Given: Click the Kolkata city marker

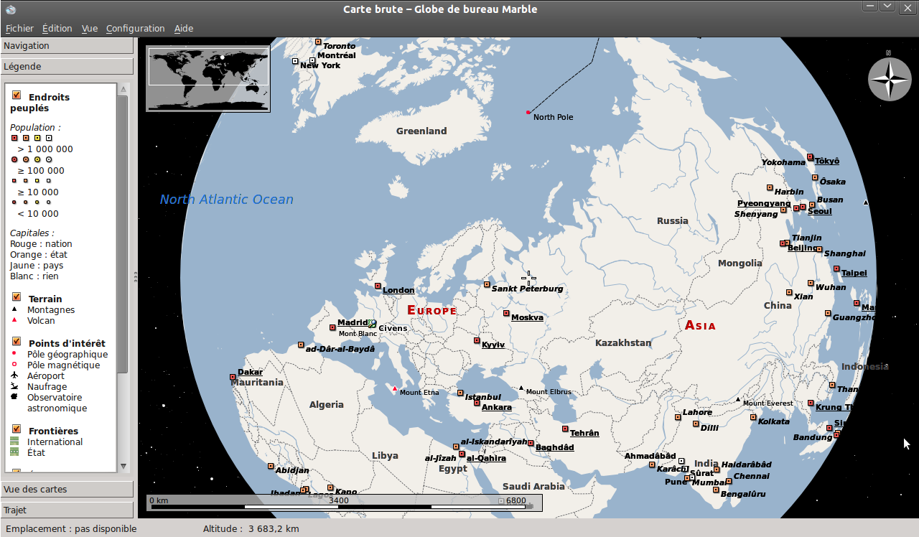Looking at the screenshot, I should pyautogui.click(x=752, y=417).
